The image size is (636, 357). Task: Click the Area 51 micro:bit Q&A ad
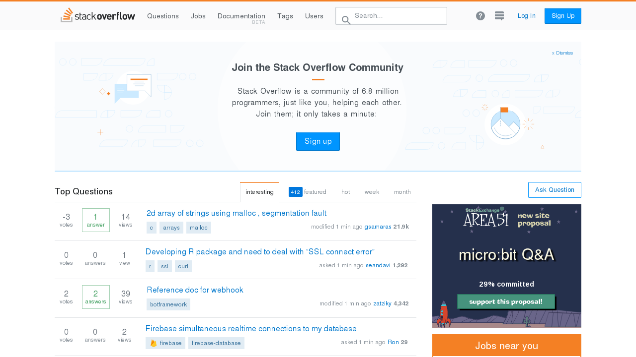pos(507,266)
